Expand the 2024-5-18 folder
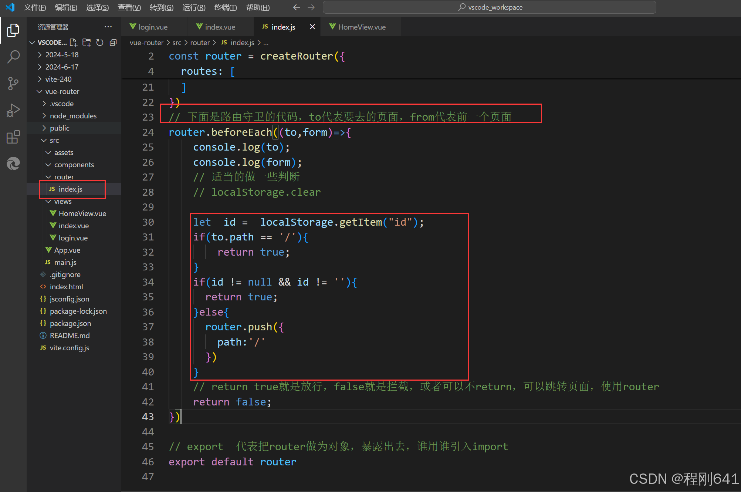 [62, 55]
